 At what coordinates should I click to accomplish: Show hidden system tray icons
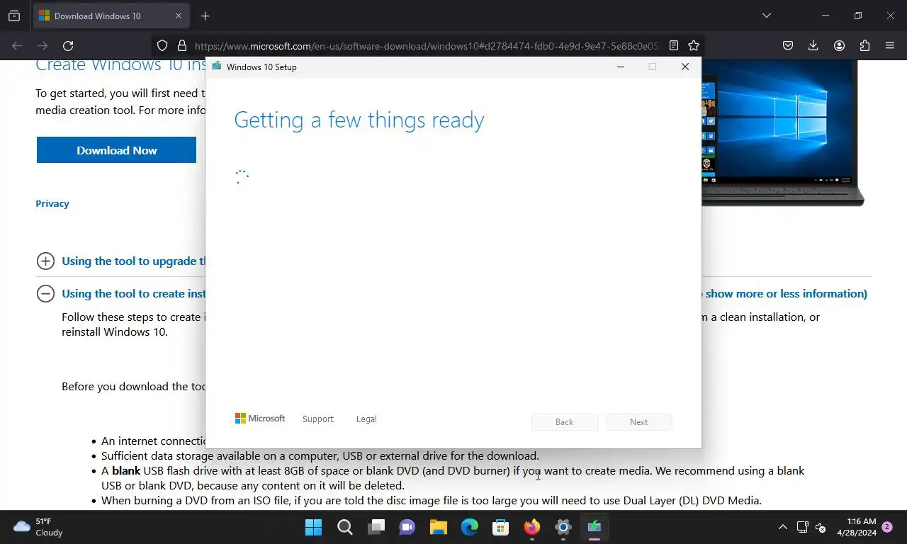click(782, 527)
